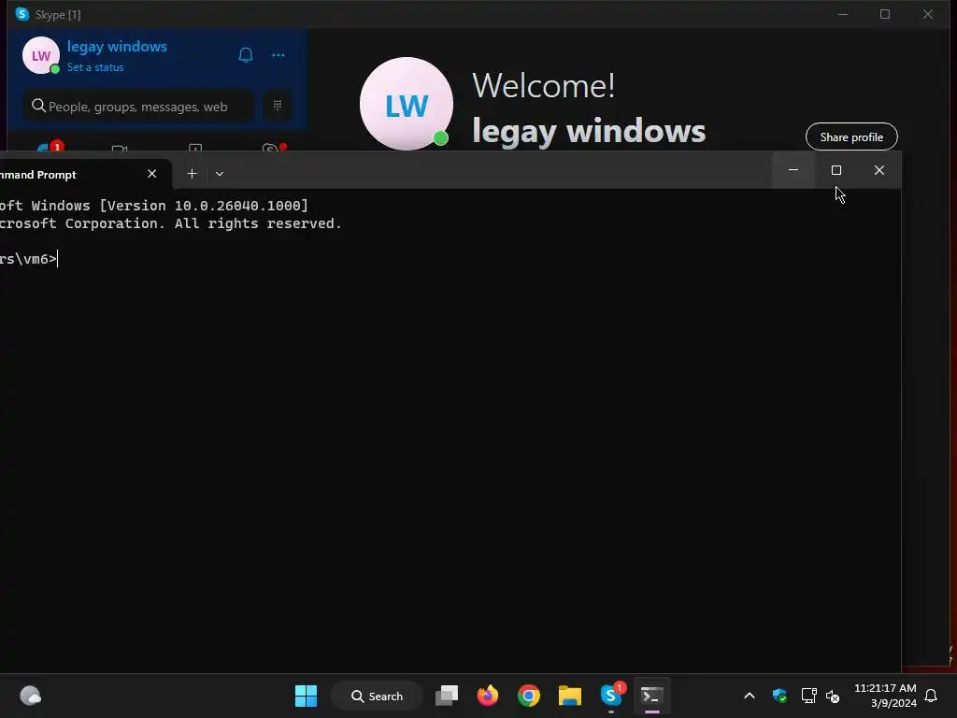Open Task View from taskbar
This screenshot has width=957, height=718.
pos(447,696)
